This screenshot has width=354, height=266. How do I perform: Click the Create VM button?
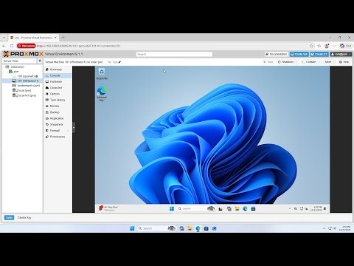click(299, 54)
